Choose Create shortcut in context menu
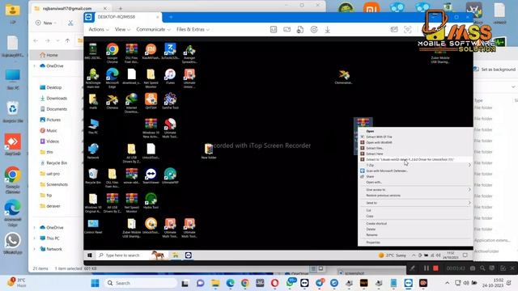The image size is (518, 291). (x=415, y=223)
